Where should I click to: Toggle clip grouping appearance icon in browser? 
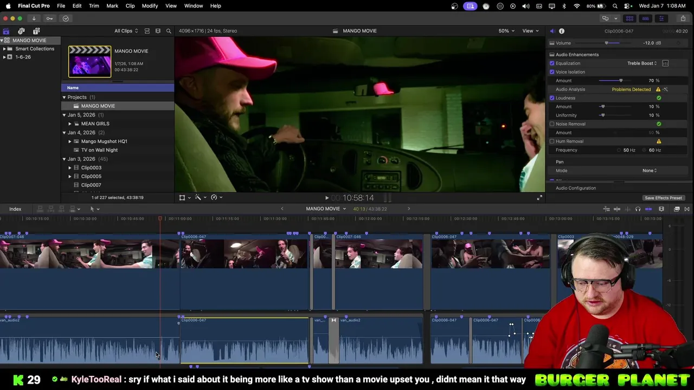pyautogui.click(x=147, y=31)
